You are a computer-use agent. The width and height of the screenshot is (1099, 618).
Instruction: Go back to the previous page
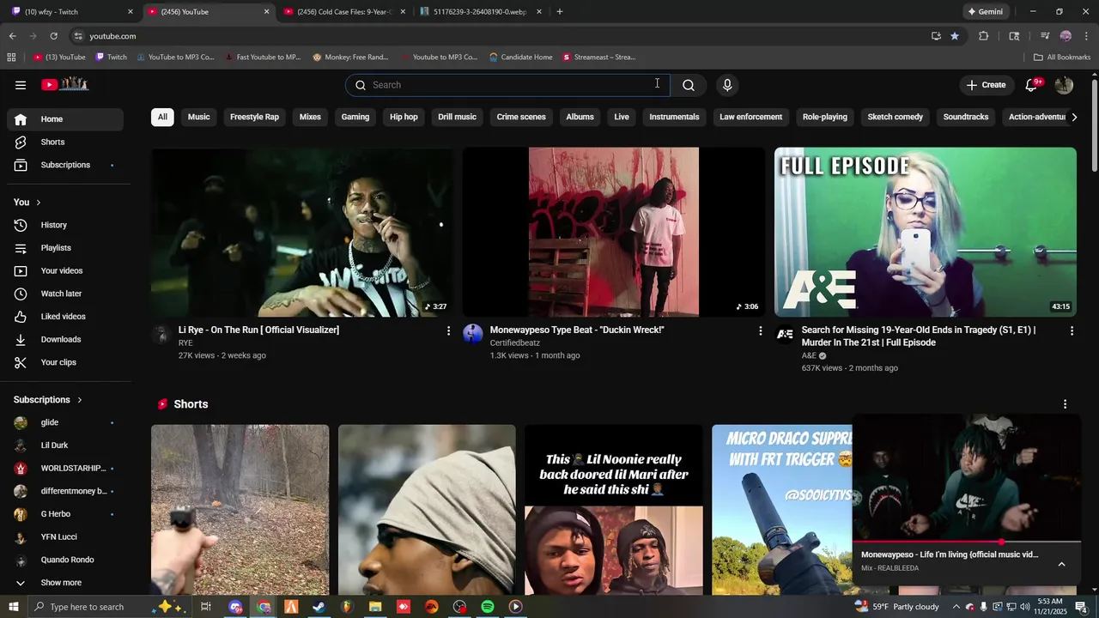tap(12, 36)
